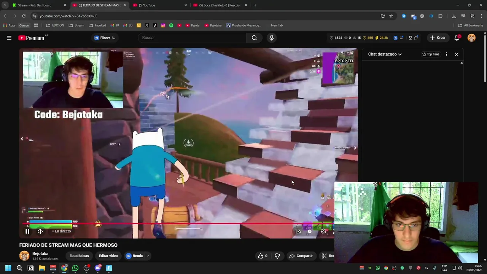Open the Bejotaka channel avatar
The width and height of the screenshot is (487, 274).
click(24, 256)
